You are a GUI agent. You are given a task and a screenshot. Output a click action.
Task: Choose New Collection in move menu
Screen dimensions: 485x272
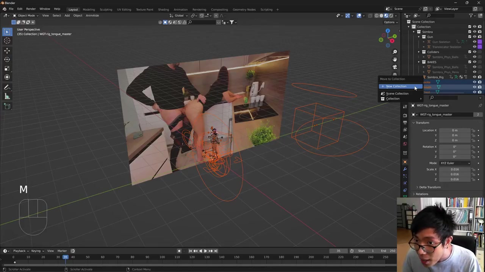click(x=396, y=86)
